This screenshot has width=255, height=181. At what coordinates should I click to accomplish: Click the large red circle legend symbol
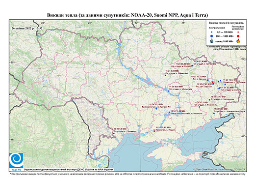click(238, 36)
